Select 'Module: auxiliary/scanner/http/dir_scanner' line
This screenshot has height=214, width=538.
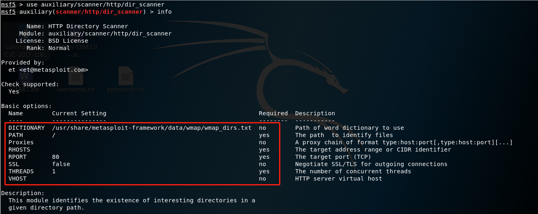tap(96, 33)
